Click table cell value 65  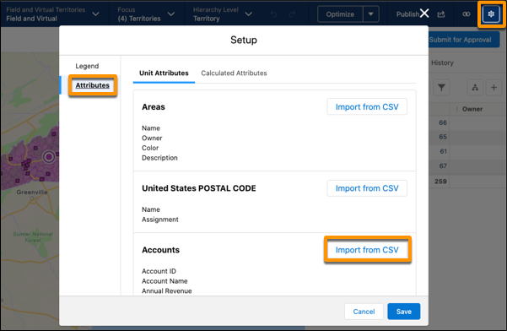pos(443,137)
